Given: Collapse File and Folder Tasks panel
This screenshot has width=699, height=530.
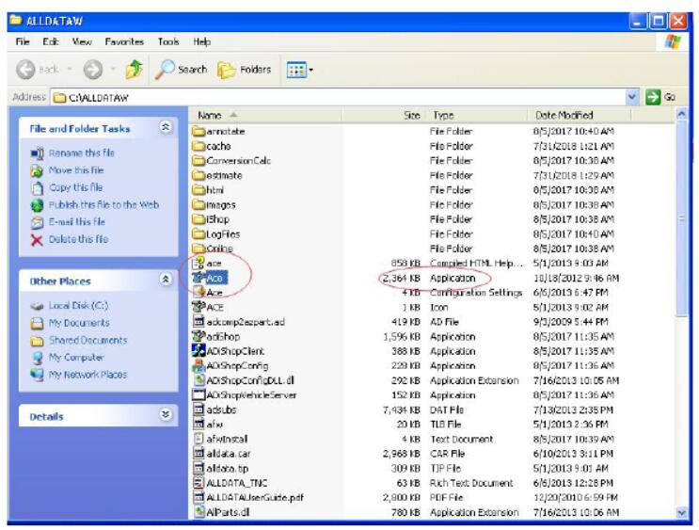Looking at the screenshot, I should (166, 128).
